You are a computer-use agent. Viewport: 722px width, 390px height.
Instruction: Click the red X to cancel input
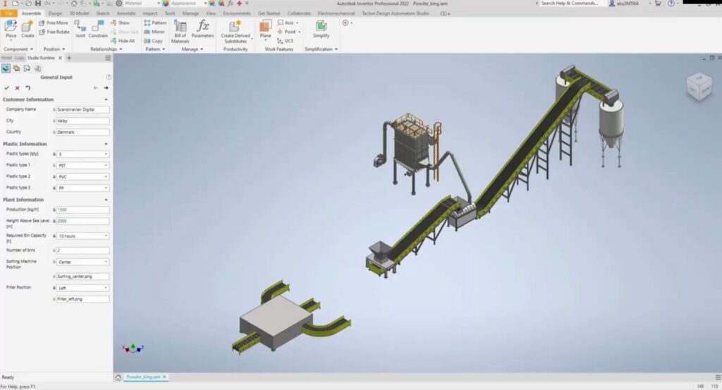pyautogui.click(x=17, y=88)
